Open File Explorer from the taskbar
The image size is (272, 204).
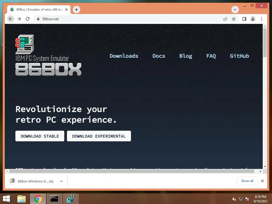[x=22, y=199]
